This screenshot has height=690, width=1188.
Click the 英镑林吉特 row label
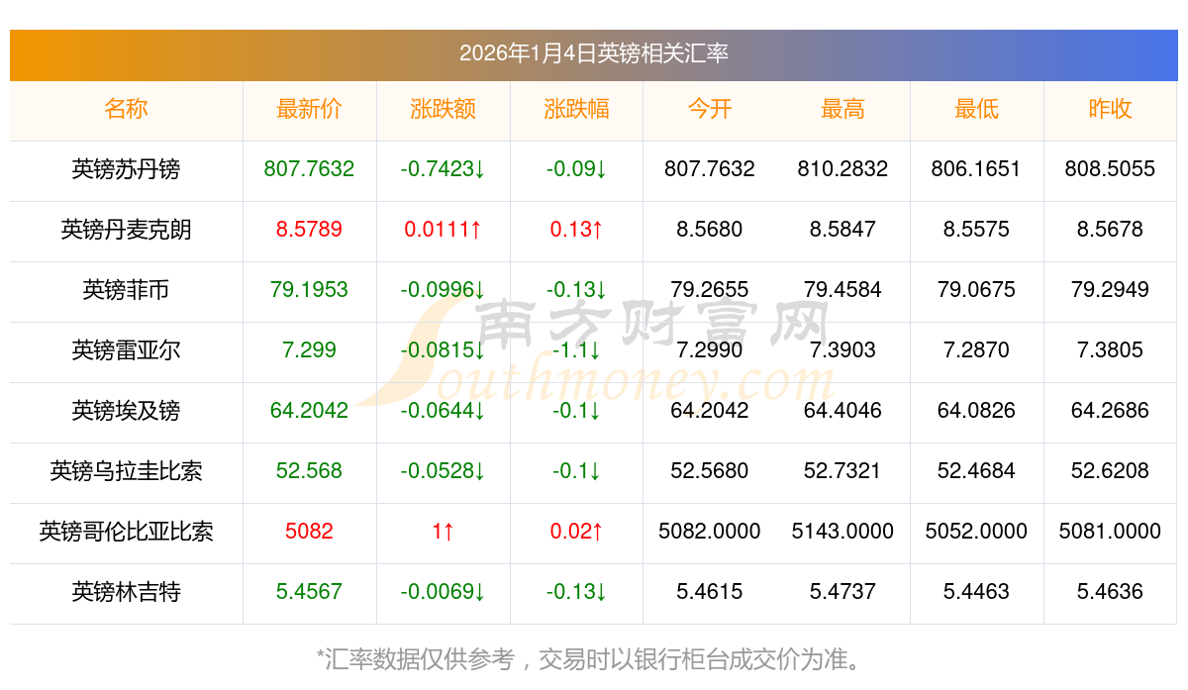click(x=126, y=592)
